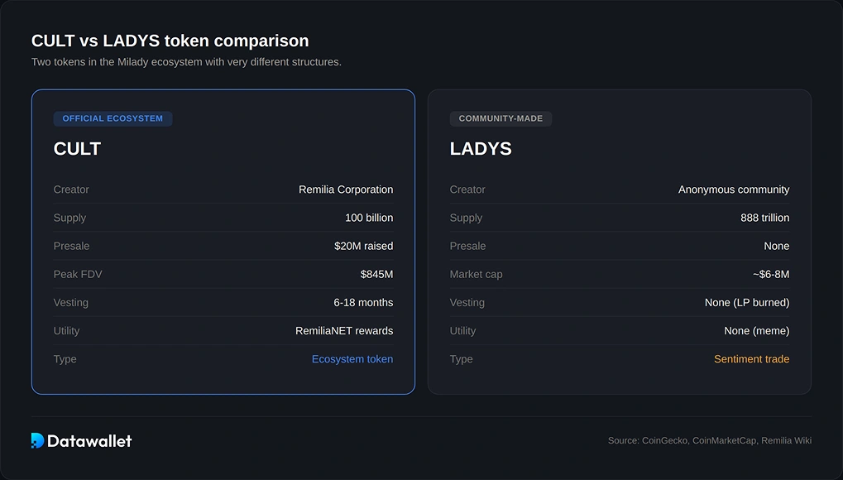Screen dimensions: 843x480
Task: Click 'None (meme)' utility value
Action: (756, 331)
